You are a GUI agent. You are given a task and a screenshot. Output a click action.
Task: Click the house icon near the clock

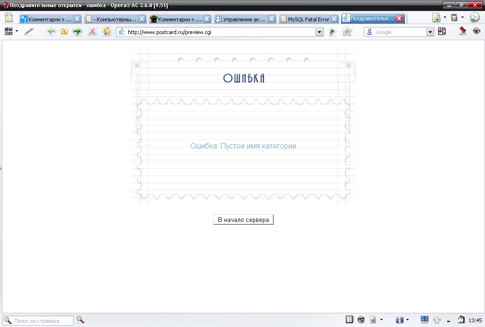[461, 319]
